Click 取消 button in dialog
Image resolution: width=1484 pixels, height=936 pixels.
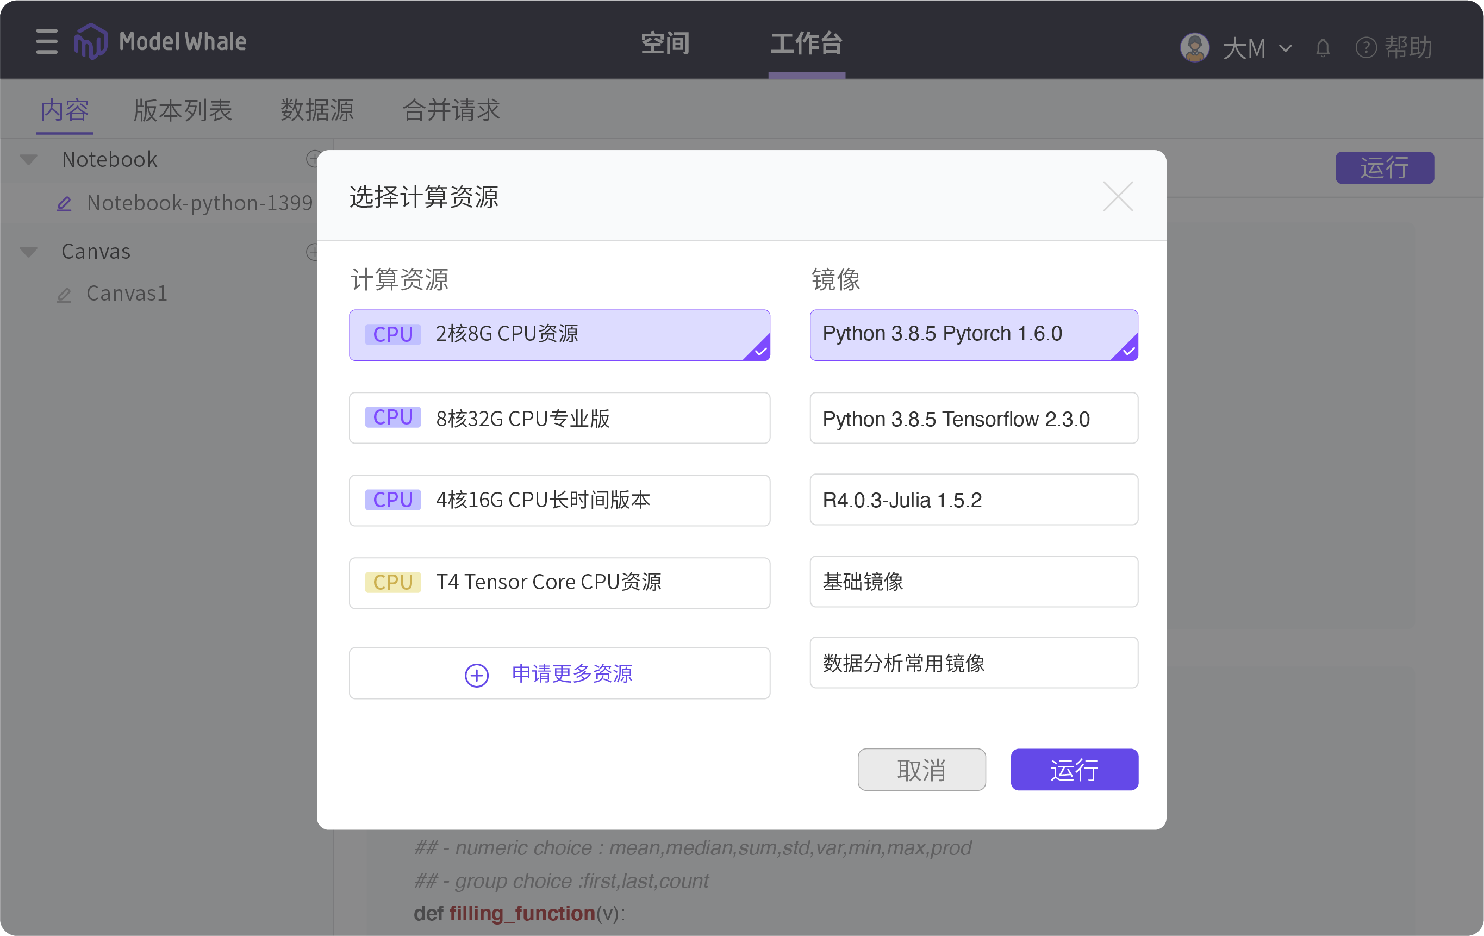(x=921, y=770)
